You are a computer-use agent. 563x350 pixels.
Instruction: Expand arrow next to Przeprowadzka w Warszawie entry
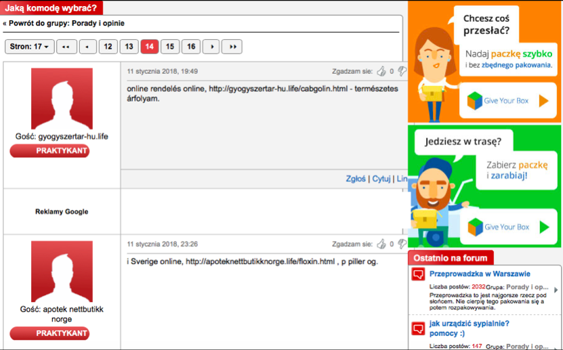[x=556, y=290]
